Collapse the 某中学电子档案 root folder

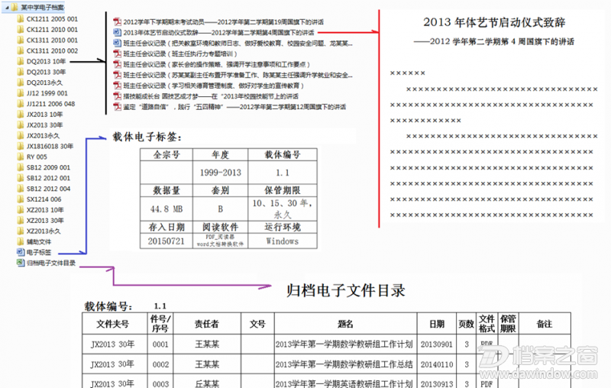coord(5,7)
